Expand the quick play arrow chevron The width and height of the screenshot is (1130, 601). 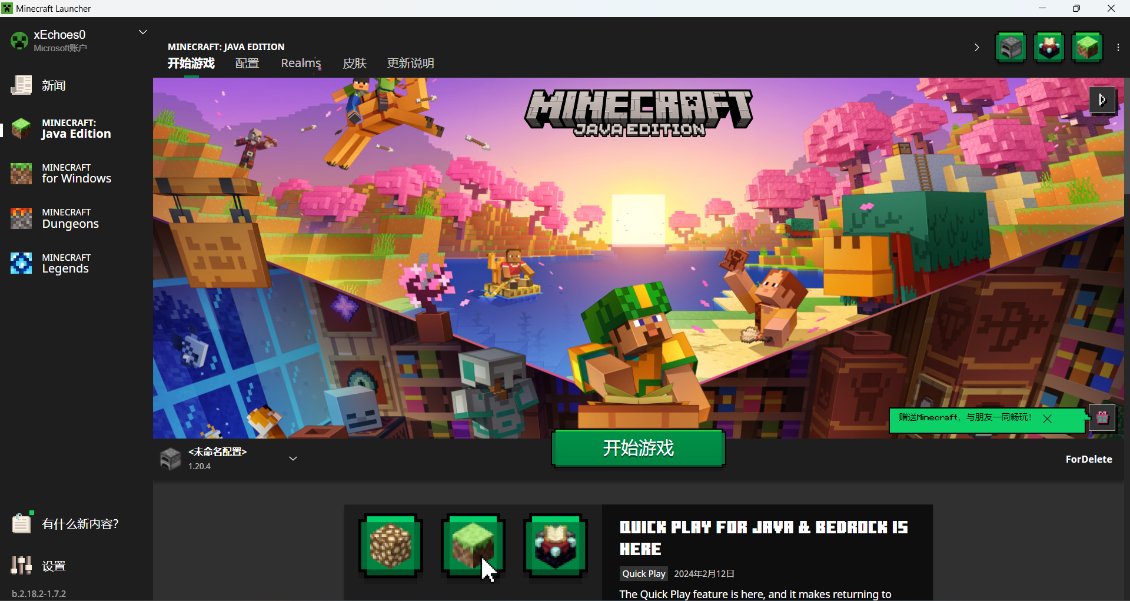pyautogui.click(x=976, y=47)
